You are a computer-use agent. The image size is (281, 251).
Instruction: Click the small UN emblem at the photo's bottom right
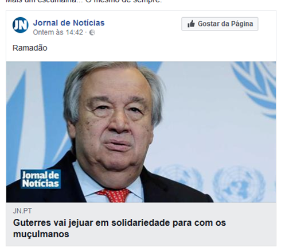pyautogui.click(x=239, y=185)
